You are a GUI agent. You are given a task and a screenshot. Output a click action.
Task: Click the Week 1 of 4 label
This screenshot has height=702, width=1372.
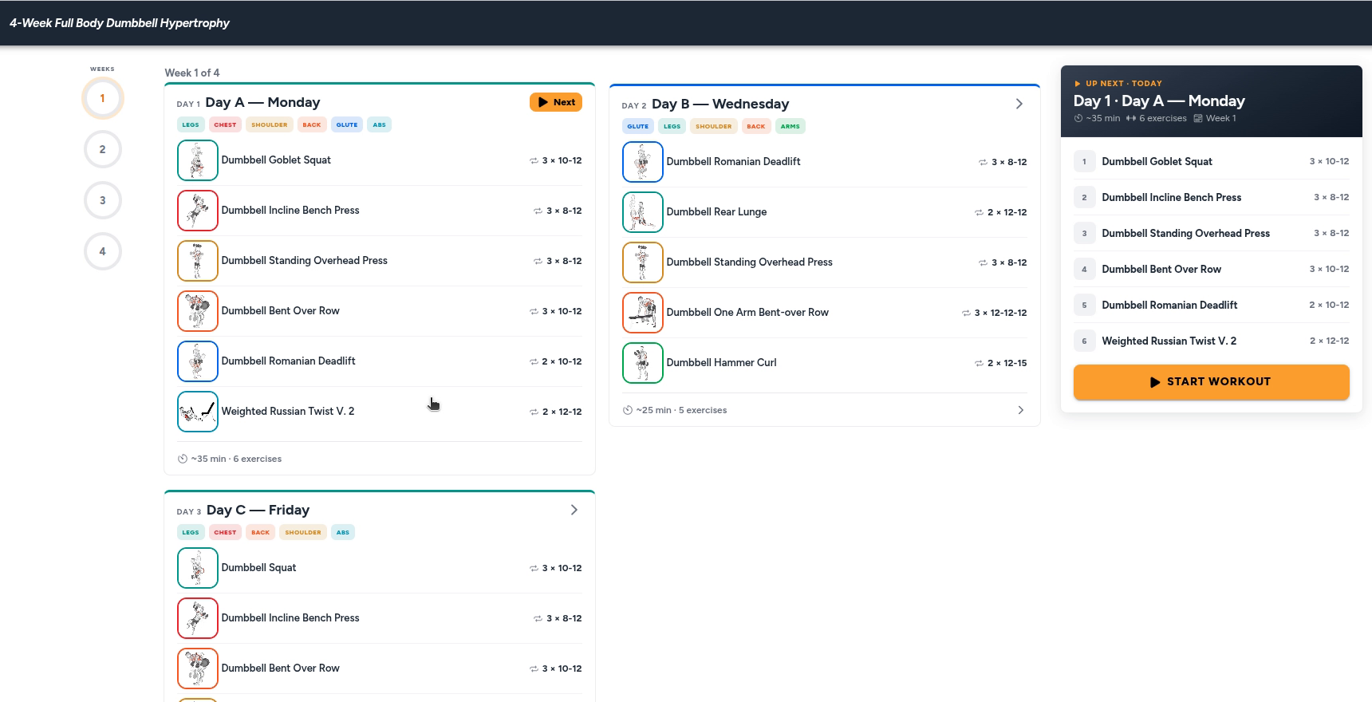point(192,73)
